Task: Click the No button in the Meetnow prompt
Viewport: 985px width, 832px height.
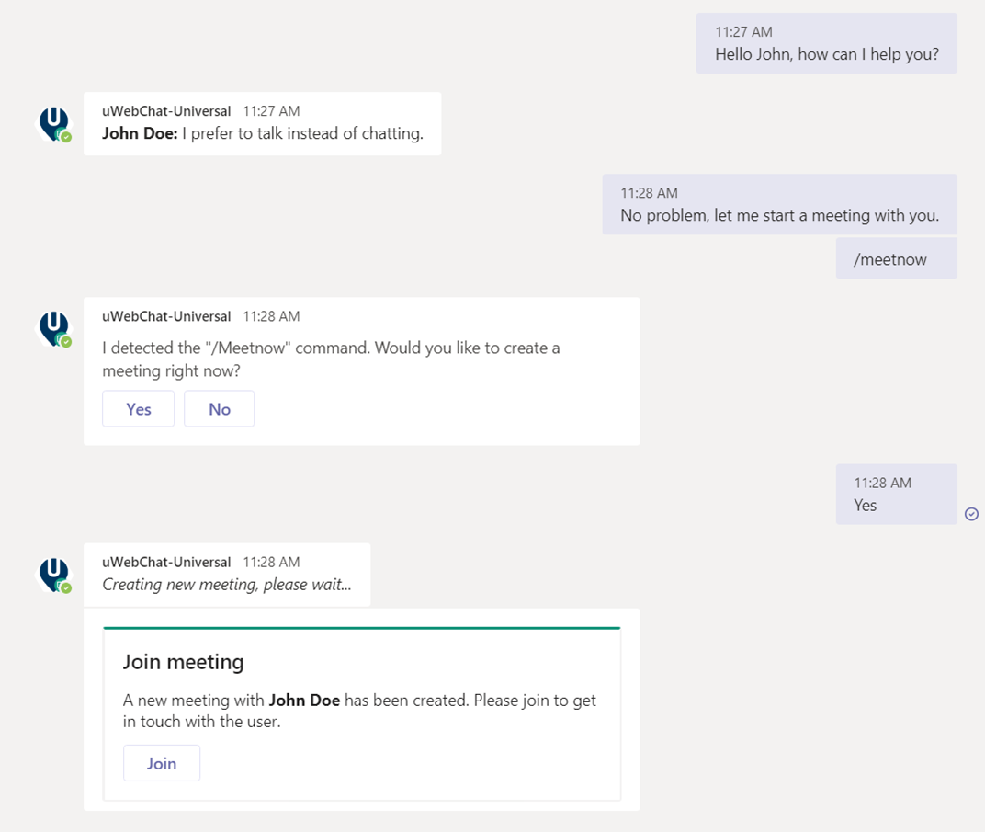Action: 219,408
